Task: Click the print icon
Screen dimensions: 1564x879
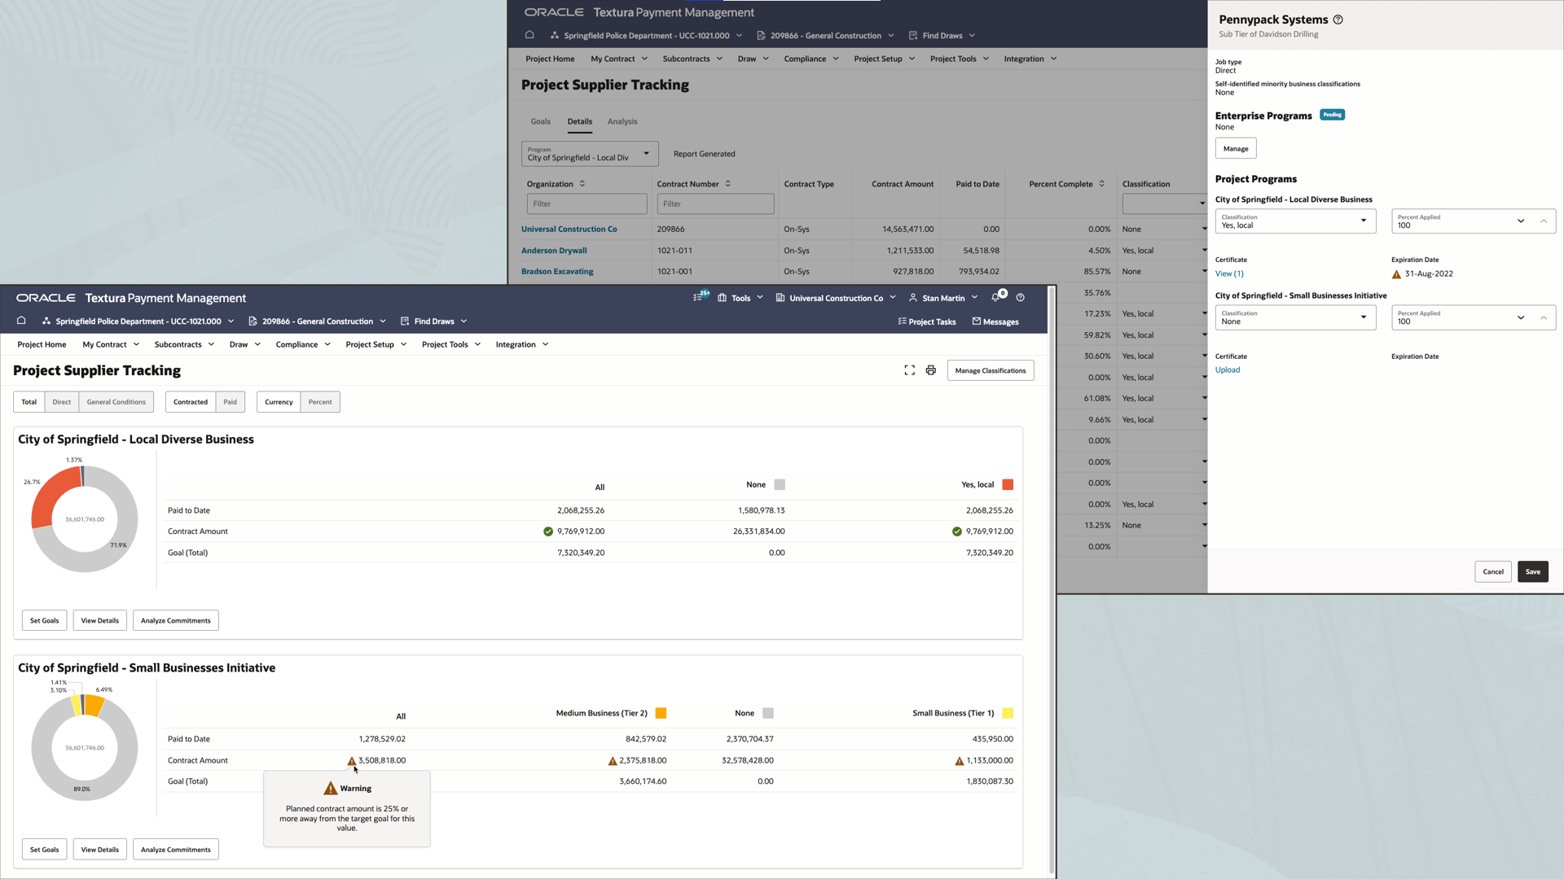Action: 931,370
